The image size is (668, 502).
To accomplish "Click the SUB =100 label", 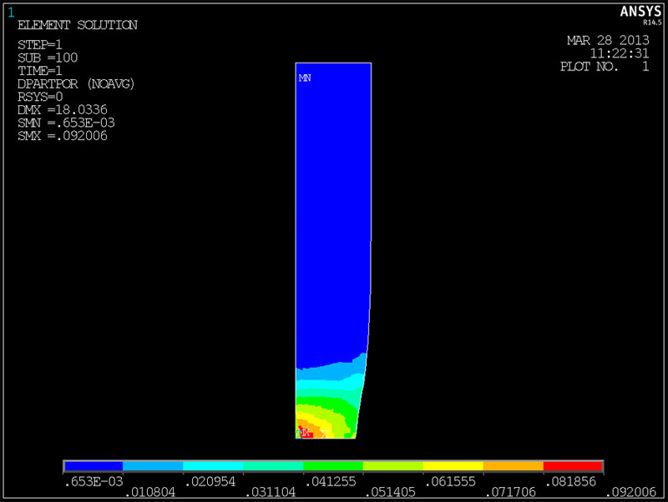I will (48, 58).
